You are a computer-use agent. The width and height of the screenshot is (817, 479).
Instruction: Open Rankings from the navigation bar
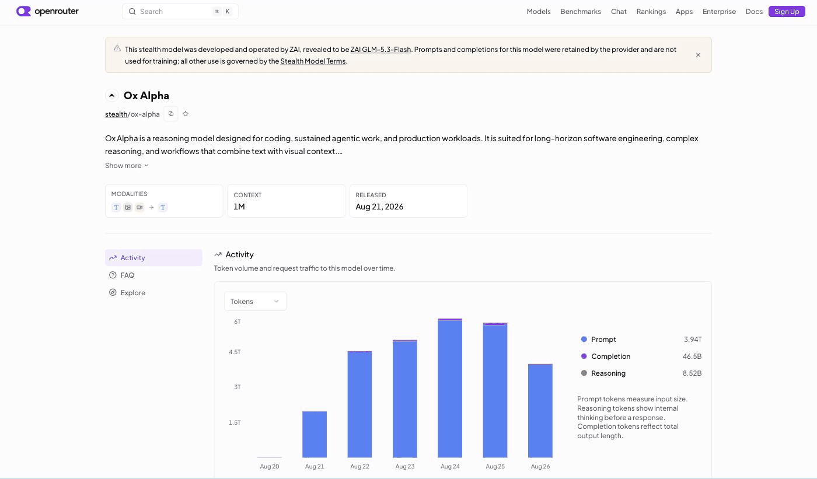tap(651, 12)
